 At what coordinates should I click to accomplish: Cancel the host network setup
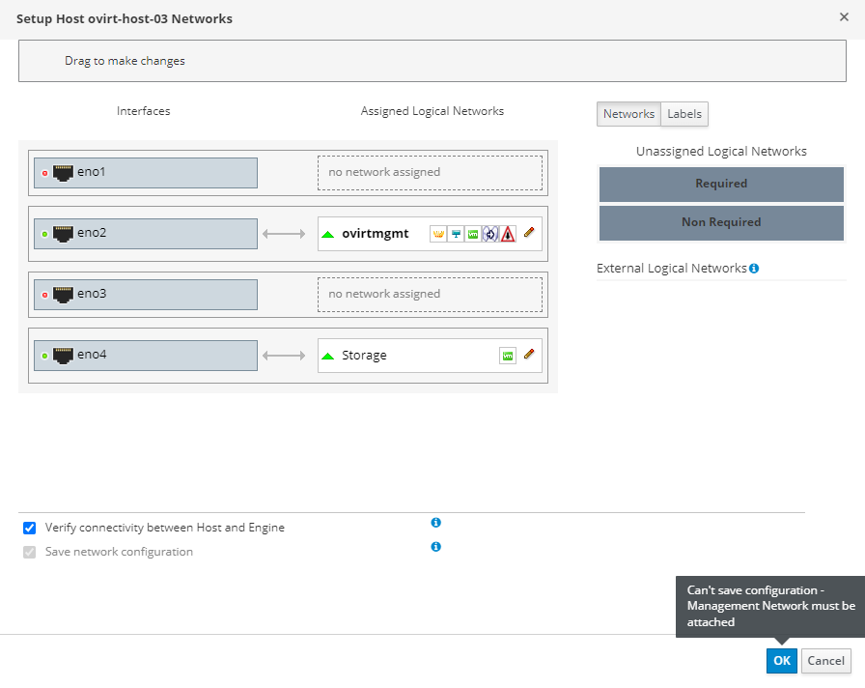(825, 661)
